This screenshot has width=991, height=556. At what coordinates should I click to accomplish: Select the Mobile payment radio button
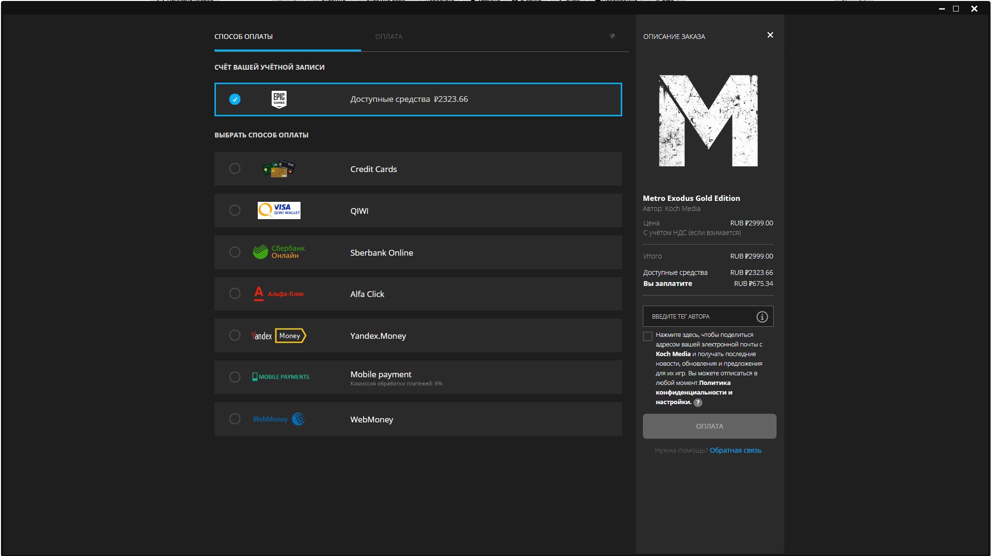235,377
